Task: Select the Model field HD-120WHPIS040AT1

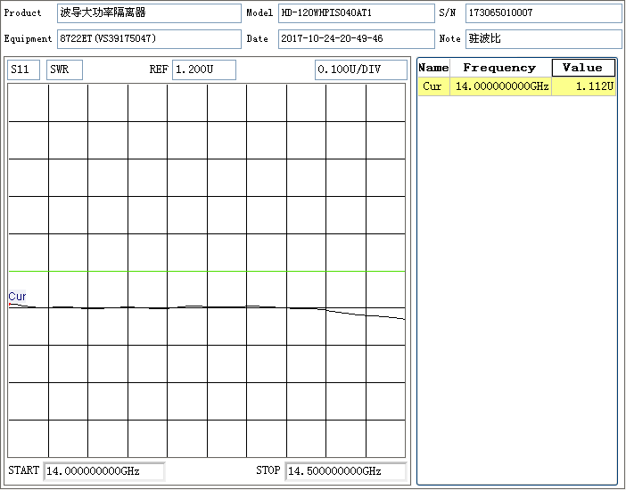Action: (356, 13)
